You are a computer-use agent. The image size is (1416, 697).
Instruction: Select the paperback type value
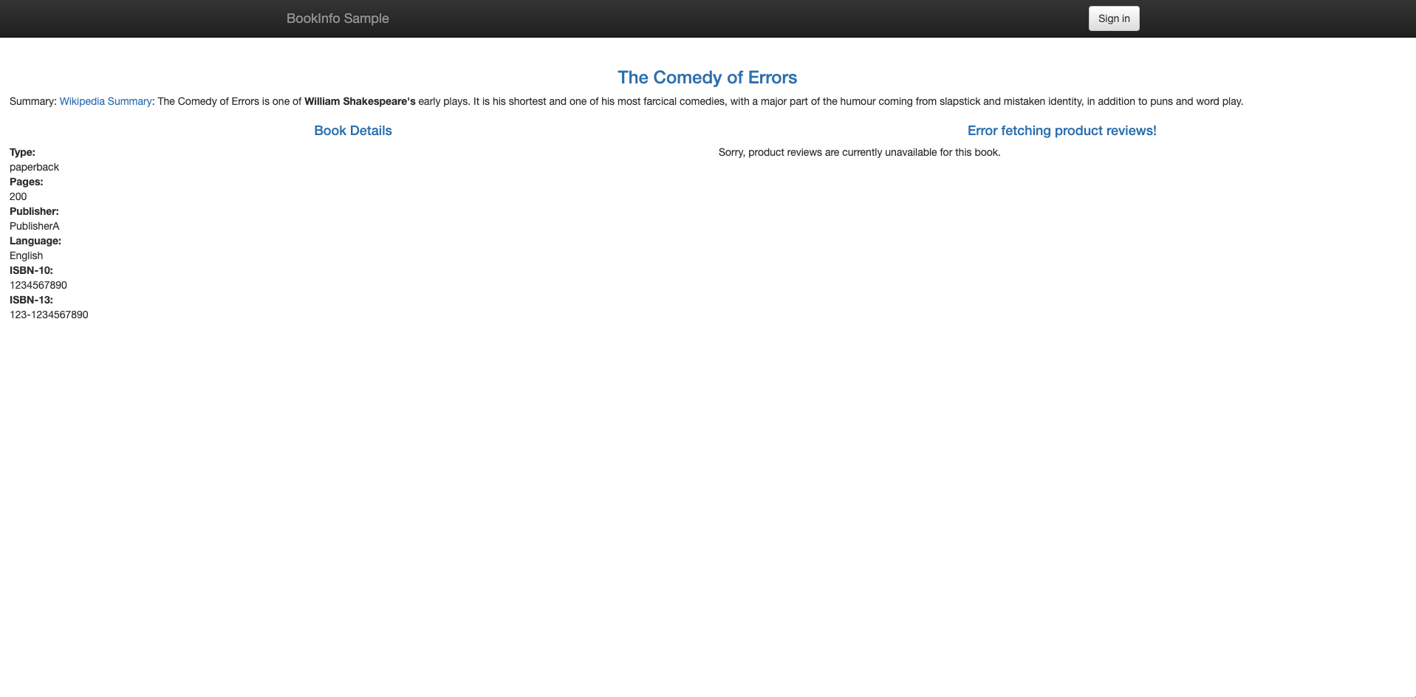34,167
